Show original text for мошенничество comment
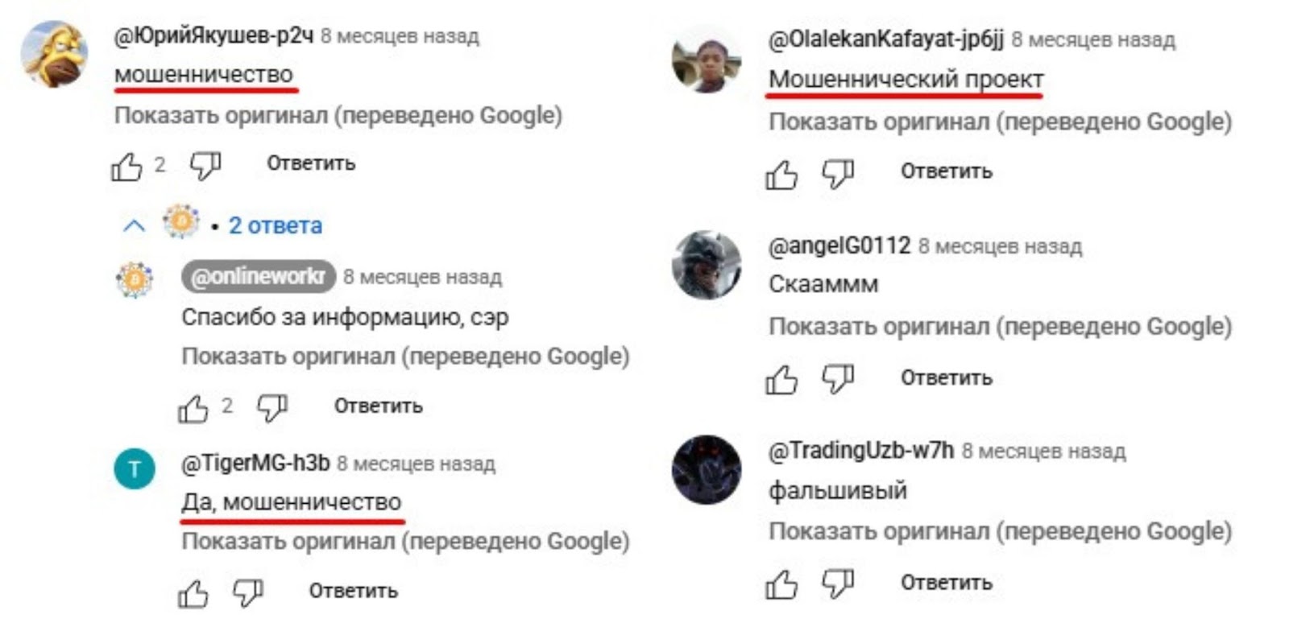 [338, 116]
